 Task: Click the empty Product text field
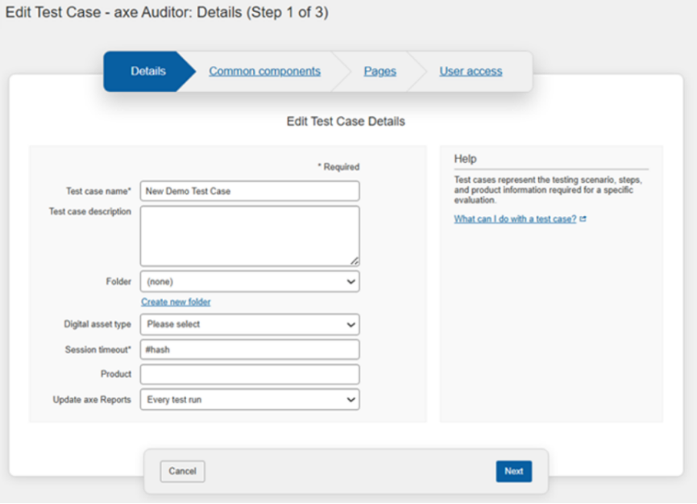[x=250, y=375]
